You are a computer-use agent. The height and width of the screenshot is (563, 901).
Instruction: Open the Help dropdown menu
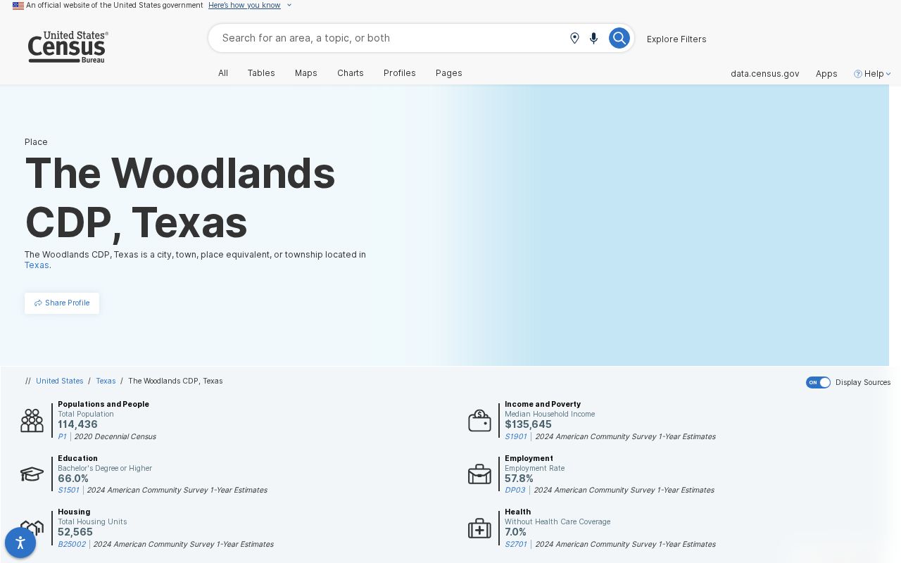[x=873, y=74]
